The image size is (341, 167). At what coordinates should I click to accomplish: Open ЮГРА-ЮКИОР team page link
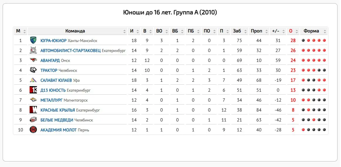point(53,41)
